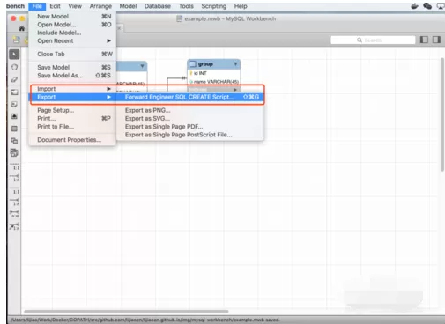445x324 pixels.
Task: Click the display menu bar icon
Action: (x=441, y=6)
